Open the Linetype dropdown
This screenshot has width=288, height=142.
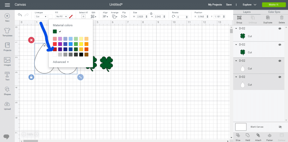tap(41, 17)
